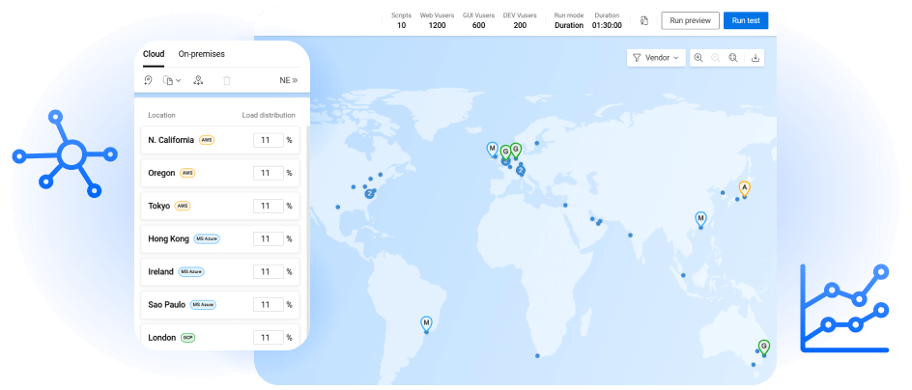The image size is (912, 390).
Task: Switch to the On-premises tab
Action: (x=201, y=54)
